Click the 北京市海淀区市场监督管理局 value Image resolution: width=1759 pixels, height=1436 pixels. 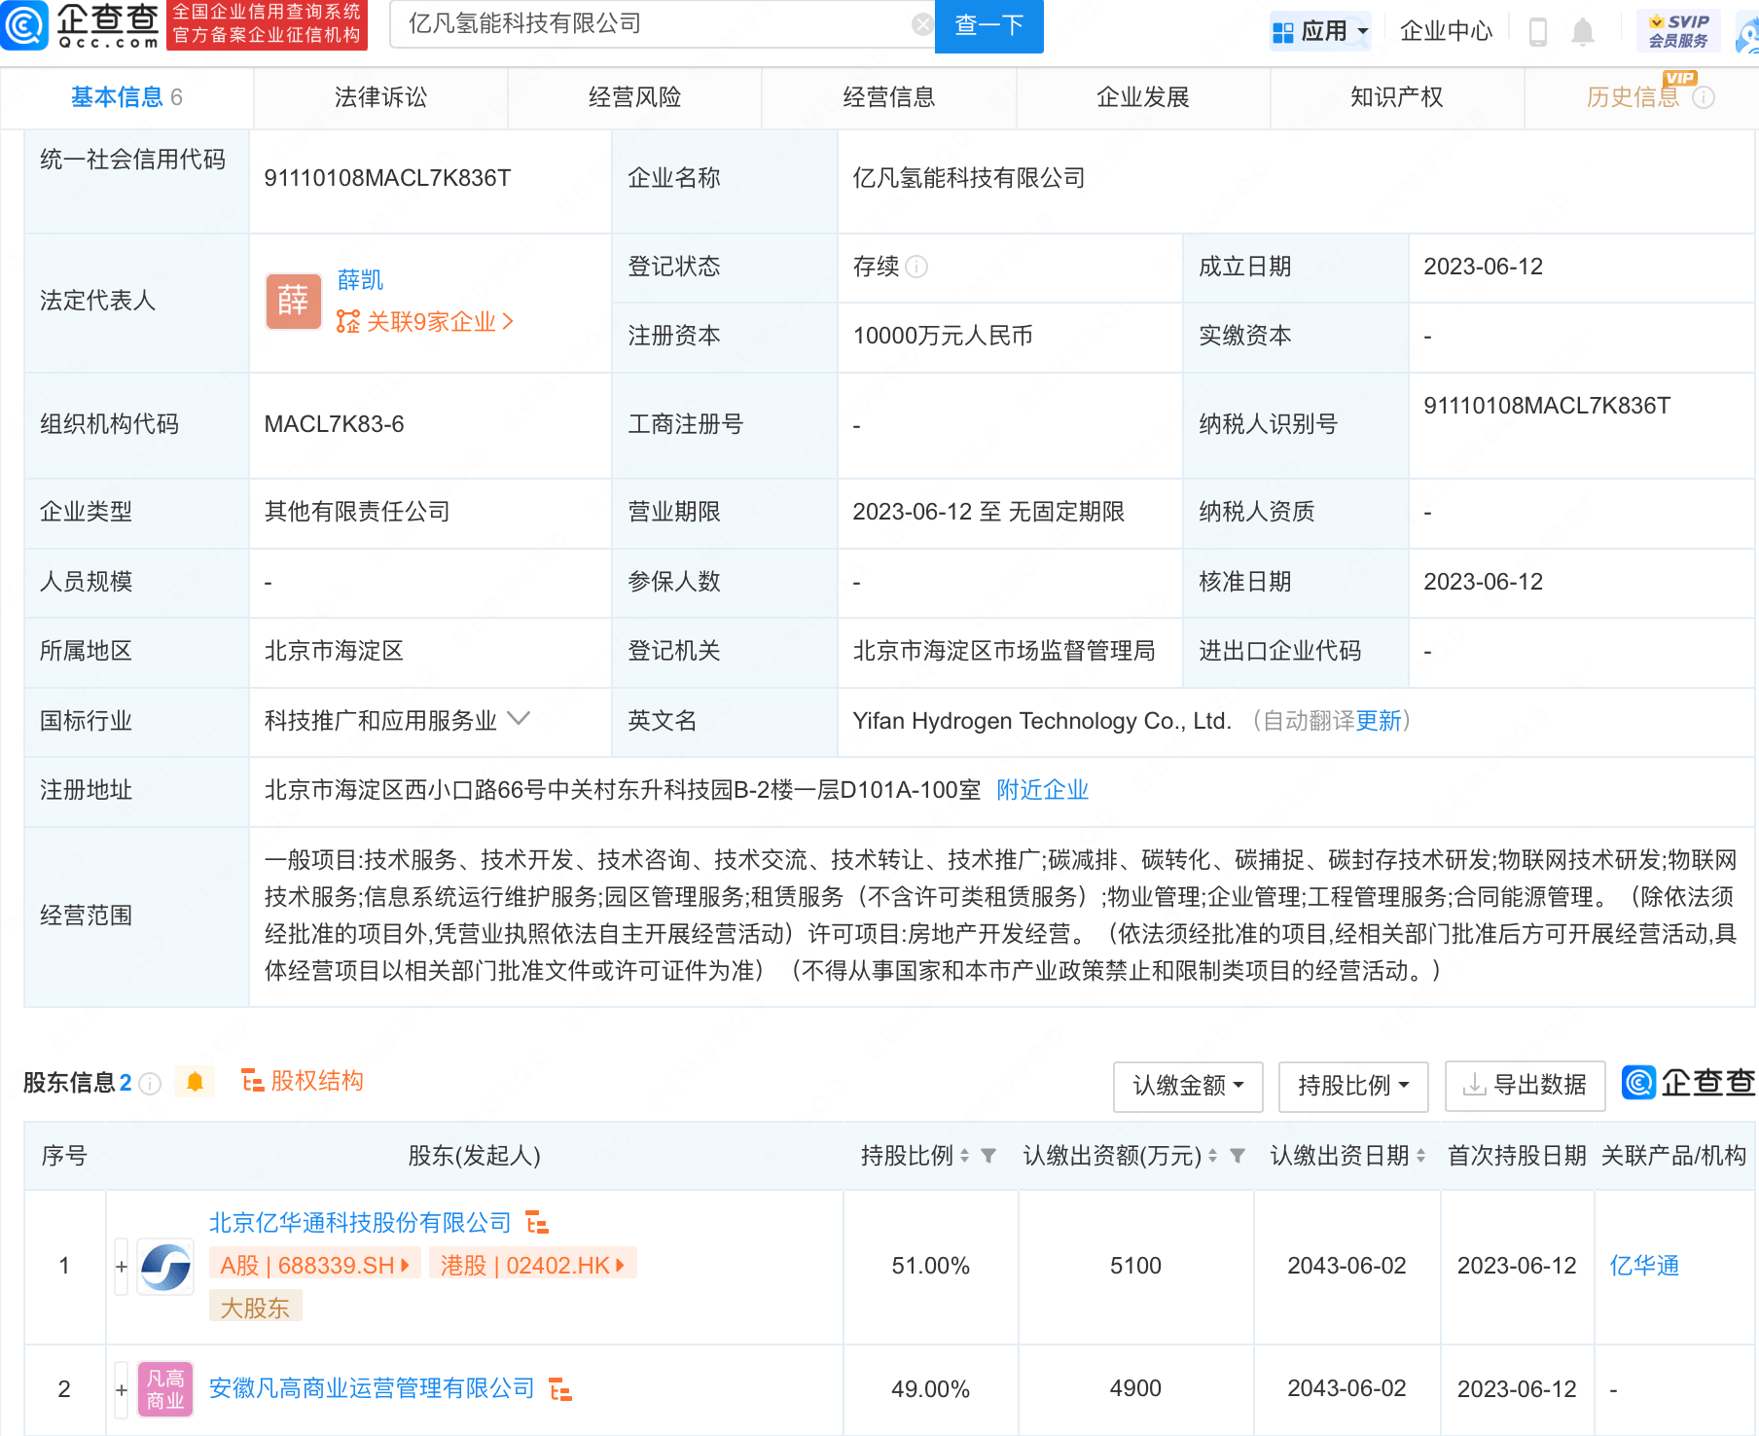(1003, 652)
